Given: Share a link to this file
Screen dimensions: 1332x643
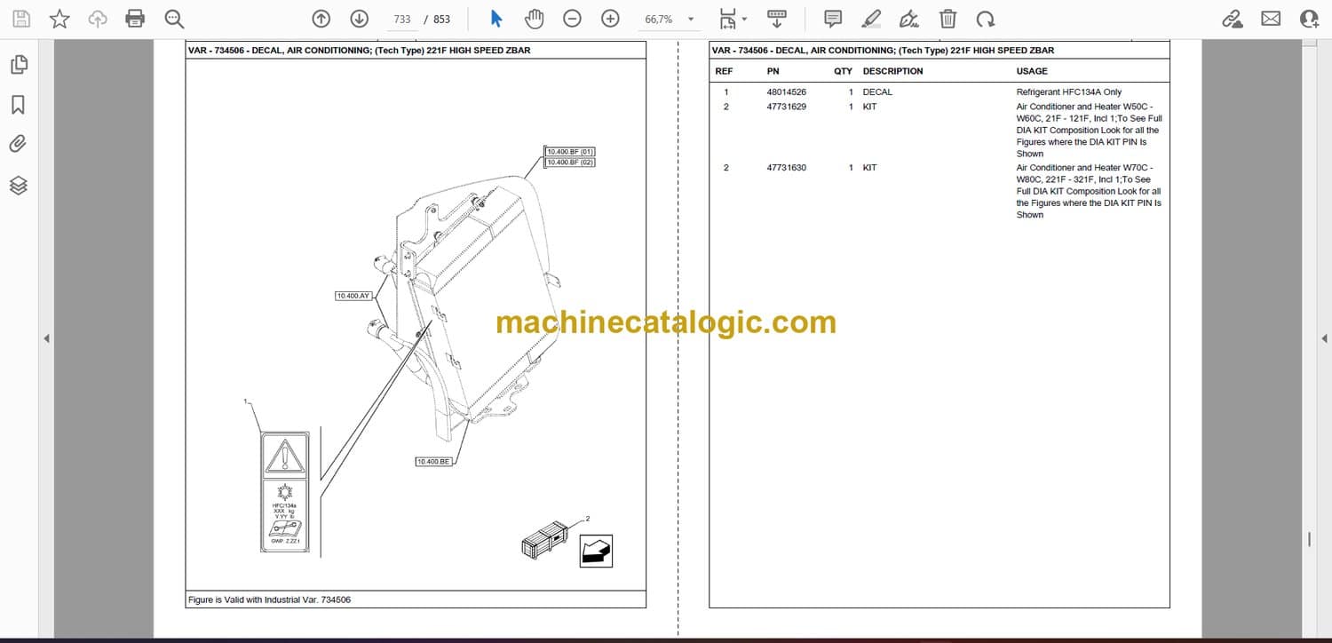Looking at the screenshot, I should (1232, 19).
